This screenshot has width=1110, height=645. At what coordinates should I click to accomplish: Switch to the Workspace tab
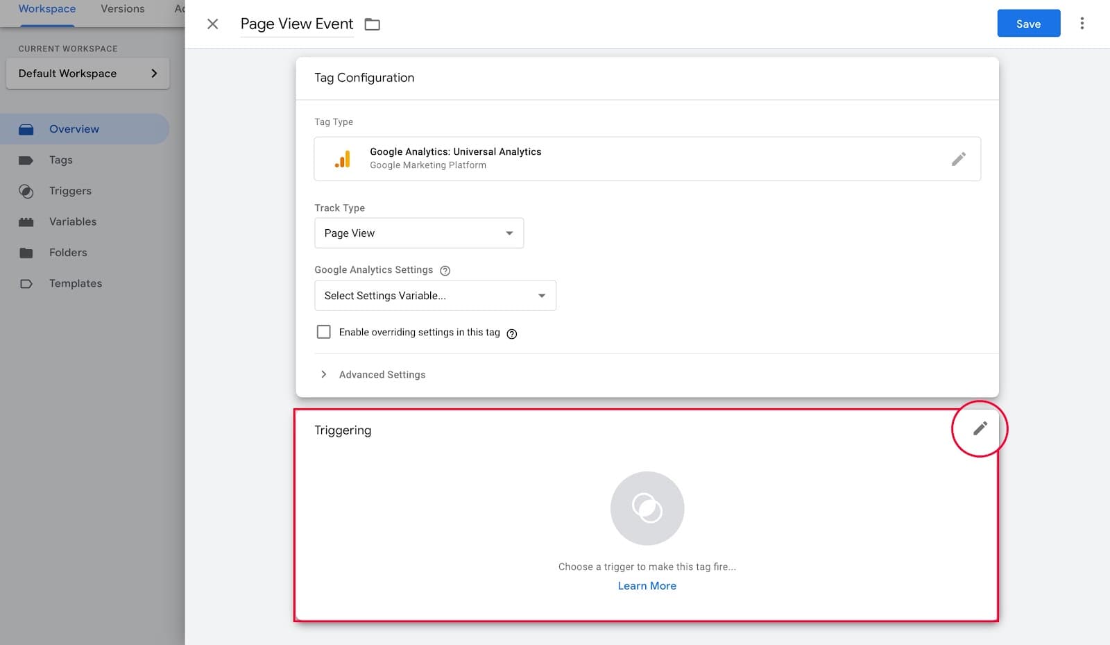pos(47,9)
